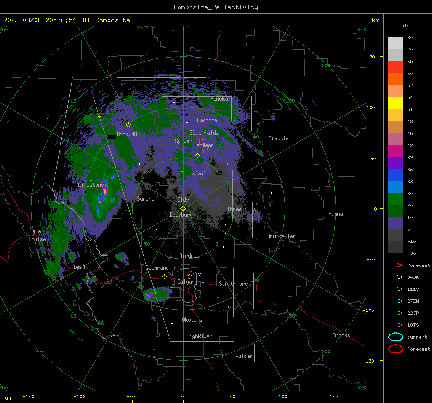
Task: Pick the 80 dBZ light gray swatch
Action: click(x=396, y=43)
